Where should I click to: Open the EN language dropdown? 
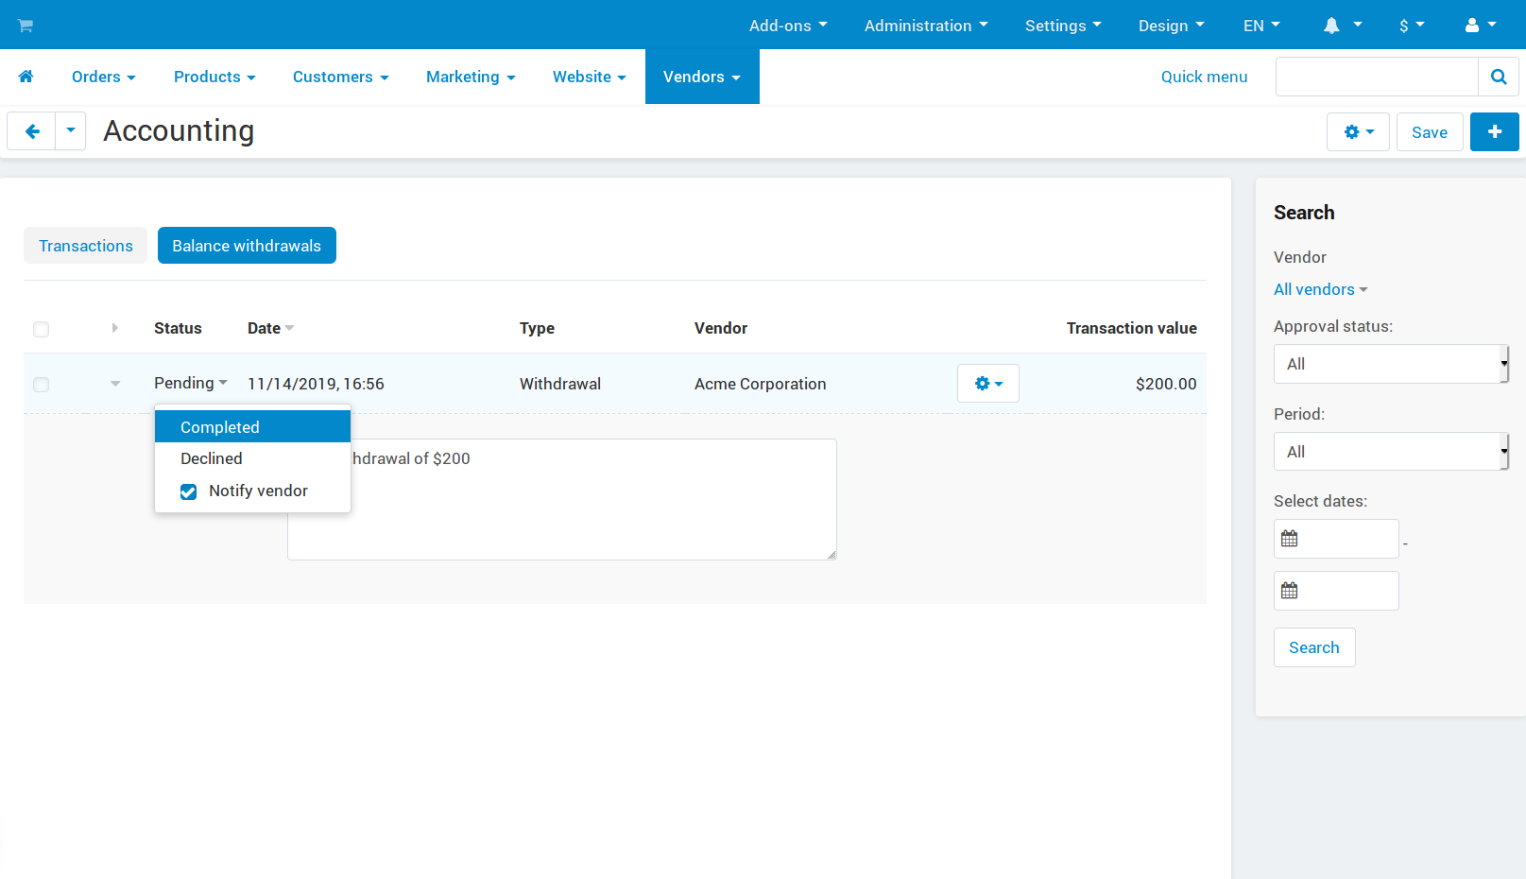pos(1261,26)
